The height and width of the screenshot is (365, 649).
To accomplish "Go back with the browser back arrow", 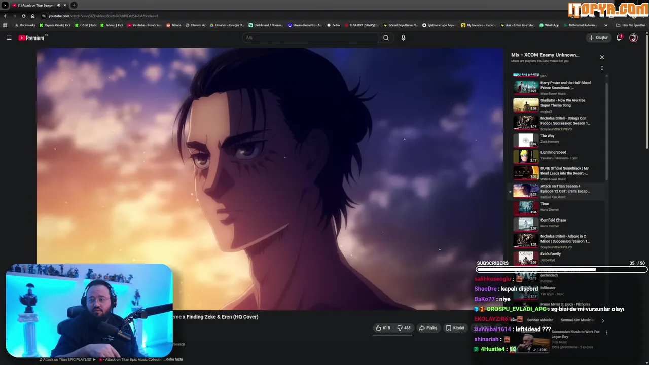I will tap(5, 16).
